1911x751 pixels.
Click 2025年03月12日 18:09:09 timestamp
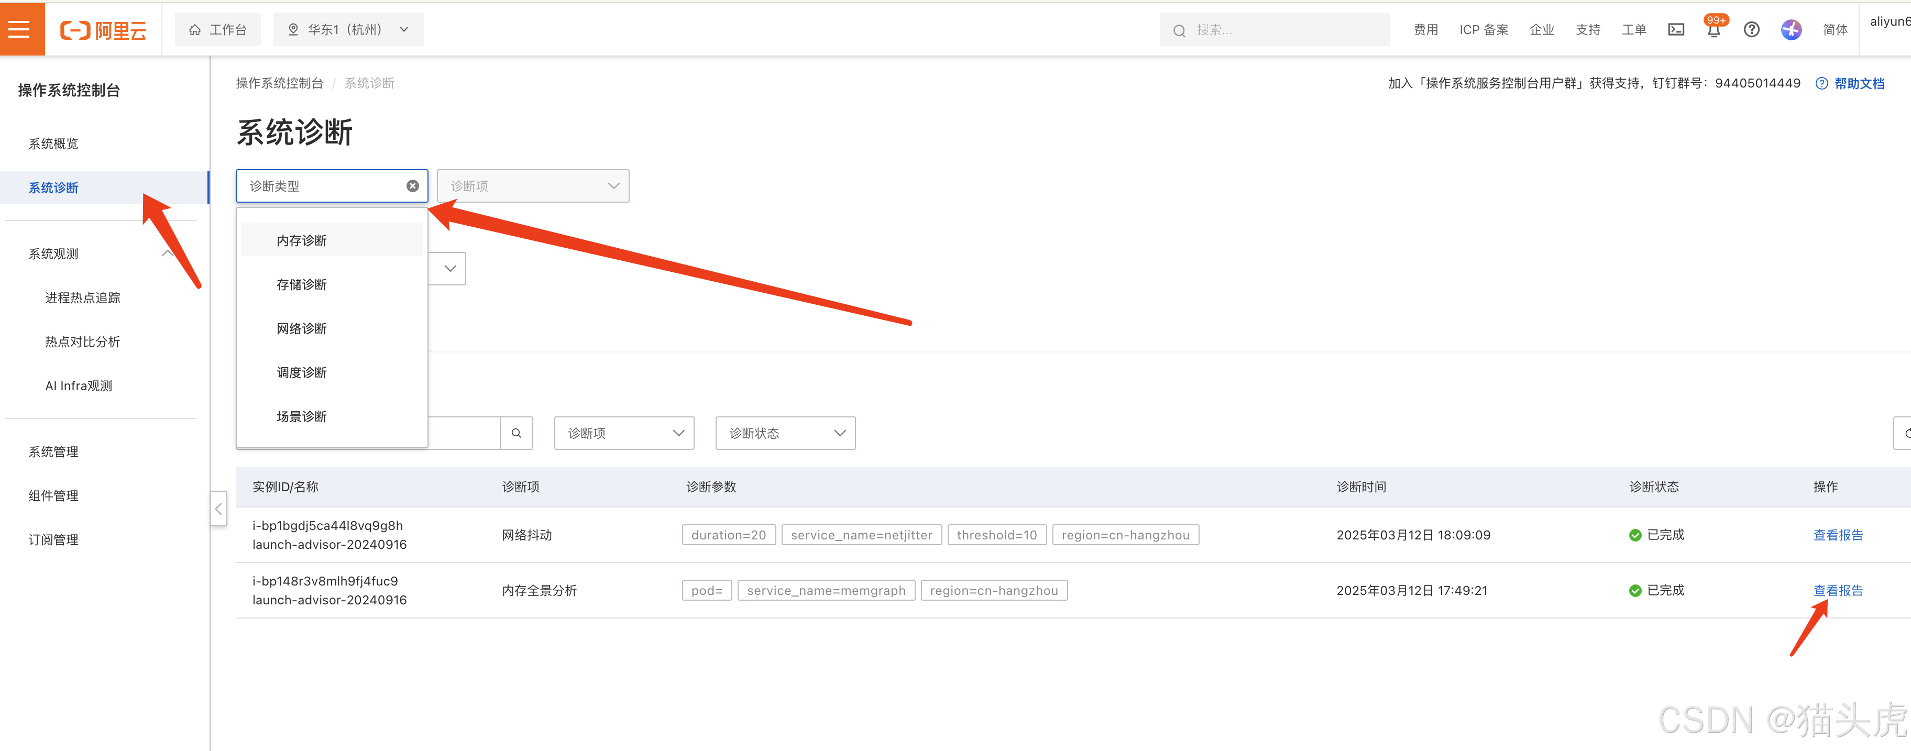click(x=1412, y=535)
